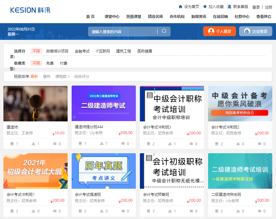Click the magnifier icon to search

coord(164,31)
